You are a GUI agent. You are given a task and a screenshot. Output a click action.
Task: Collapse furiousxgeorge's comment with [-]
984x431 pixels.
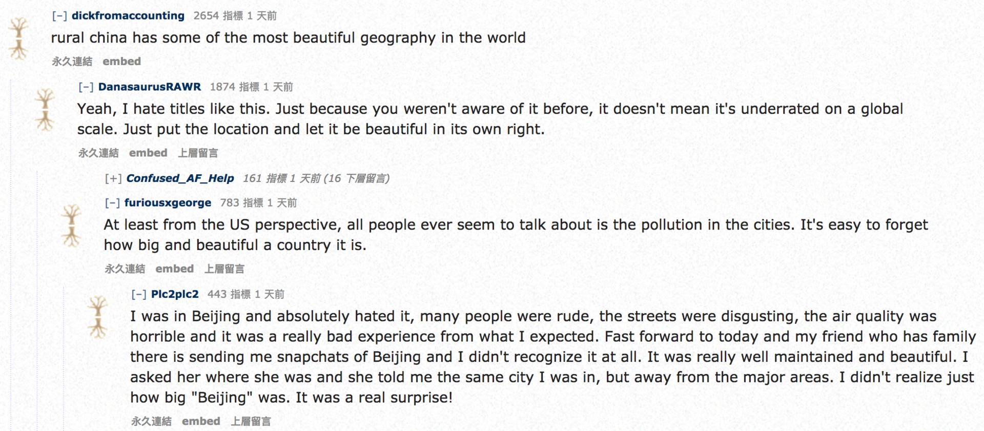tap(112, 203)
